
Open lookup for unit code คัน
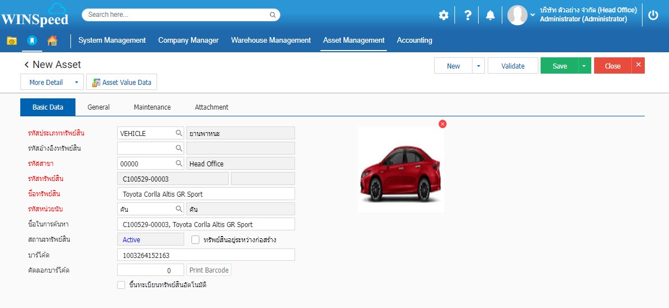pos(179,209)
